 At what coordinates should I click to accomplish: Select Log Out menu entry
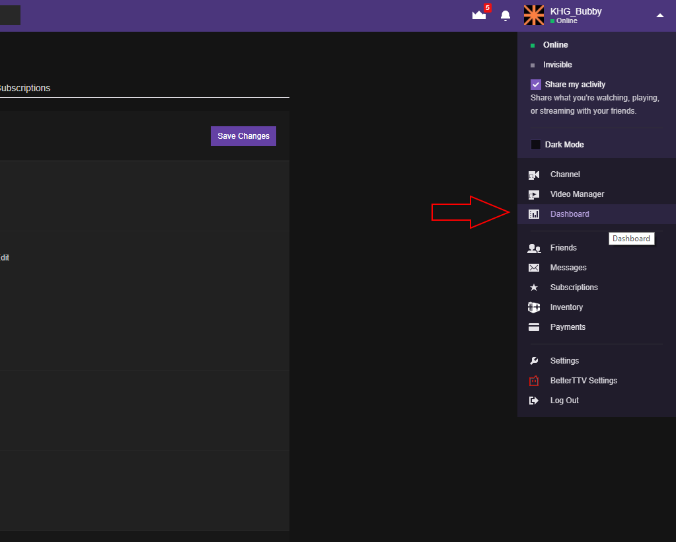pos(597,401)
